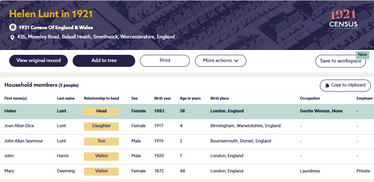Click Bournemouth, Dorset, England birth place
The height and width of the screenshot is (182, 374).
241,141
